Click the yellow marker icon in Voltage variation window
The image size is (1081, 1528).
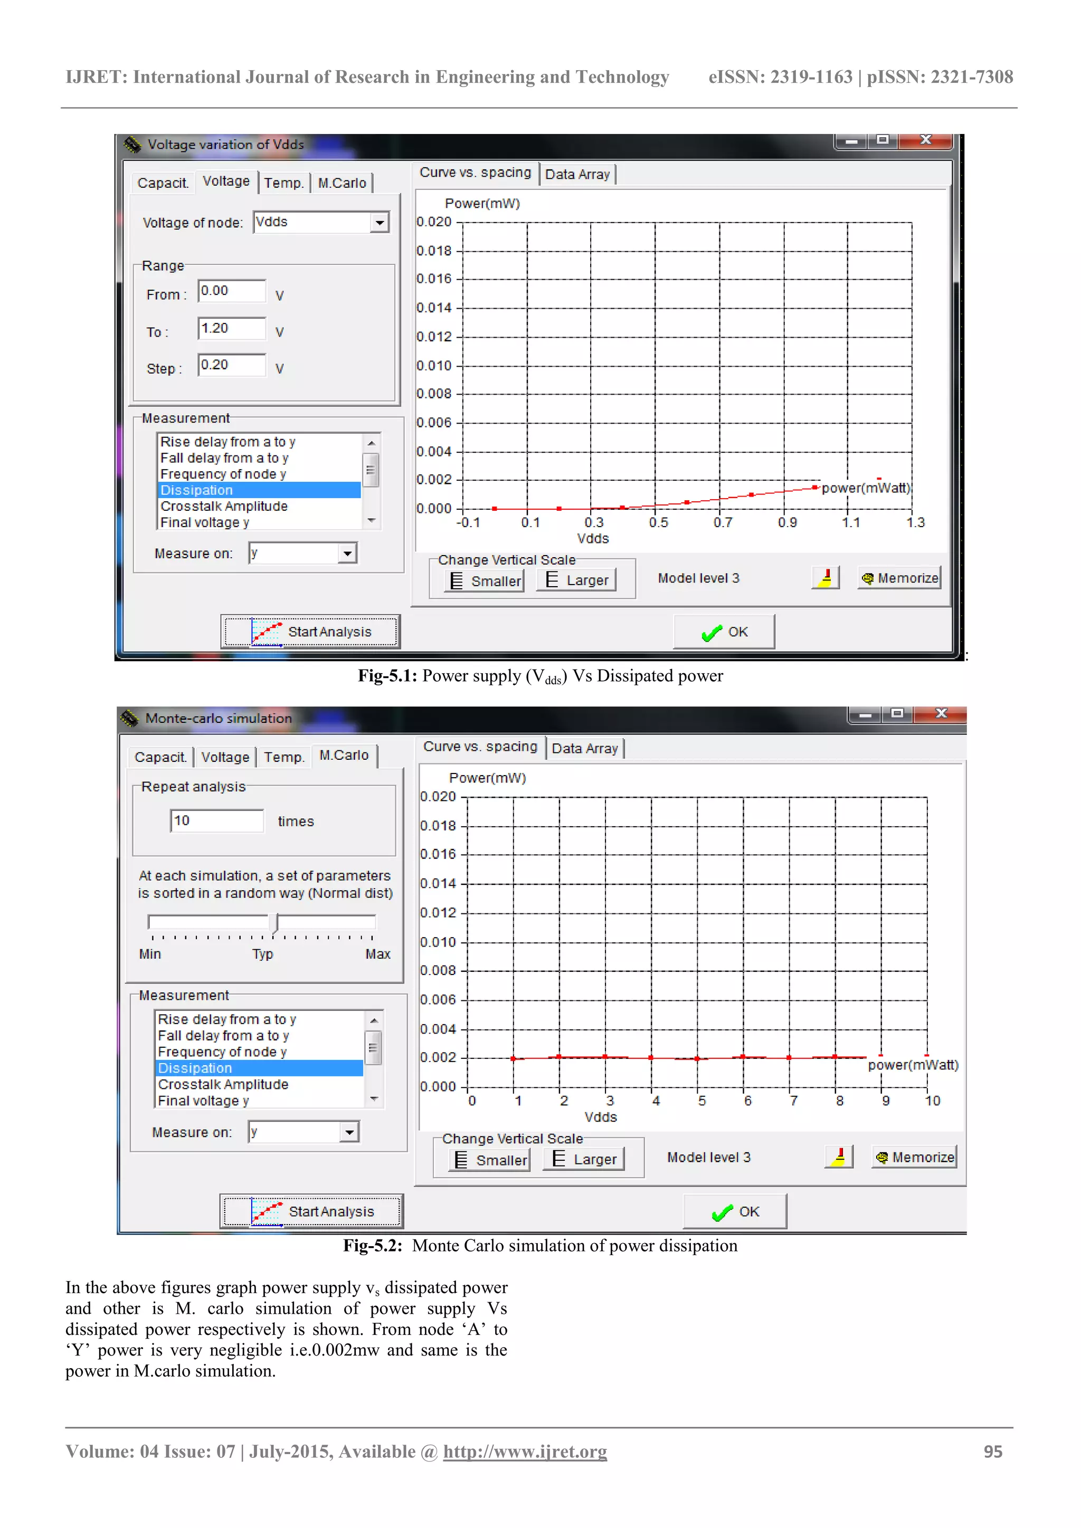[x=826, y=578]
